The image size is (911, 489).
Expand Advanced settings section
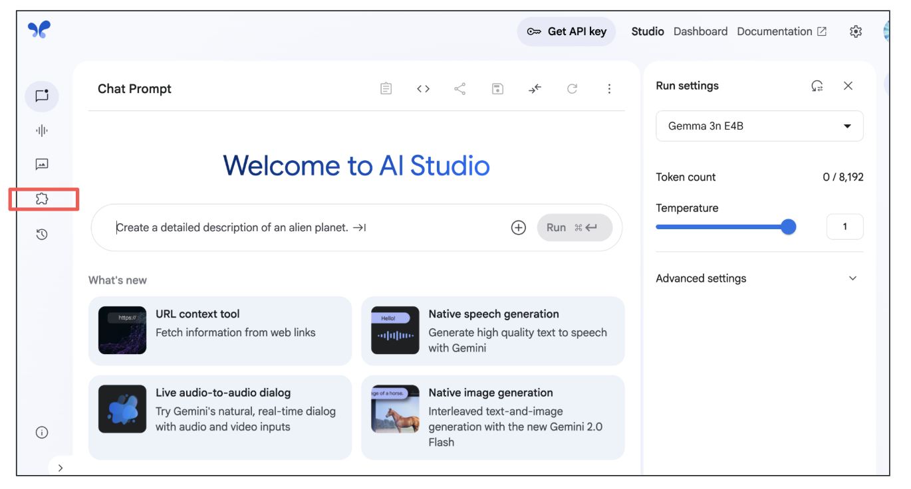[x=759, y=278]
